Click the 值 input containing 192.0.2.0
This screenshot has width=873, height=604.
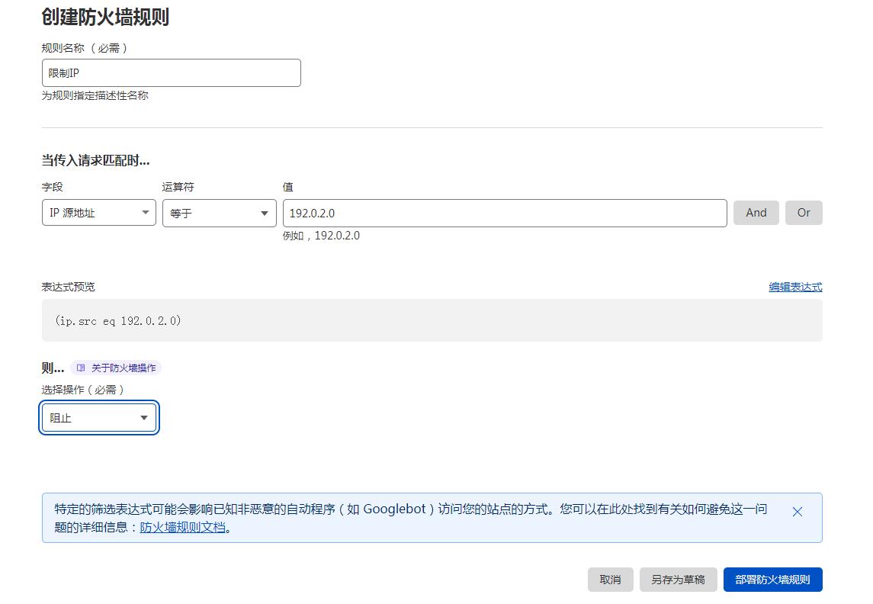coord(504,213)
